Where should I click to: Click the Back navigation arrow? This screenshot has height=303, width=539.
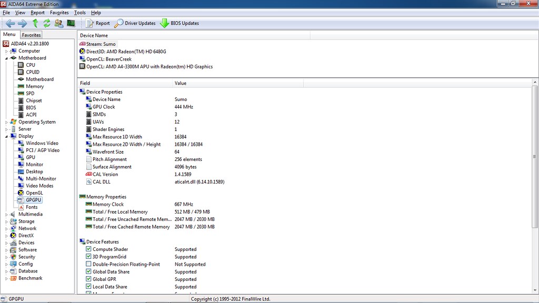pos(11,23)
